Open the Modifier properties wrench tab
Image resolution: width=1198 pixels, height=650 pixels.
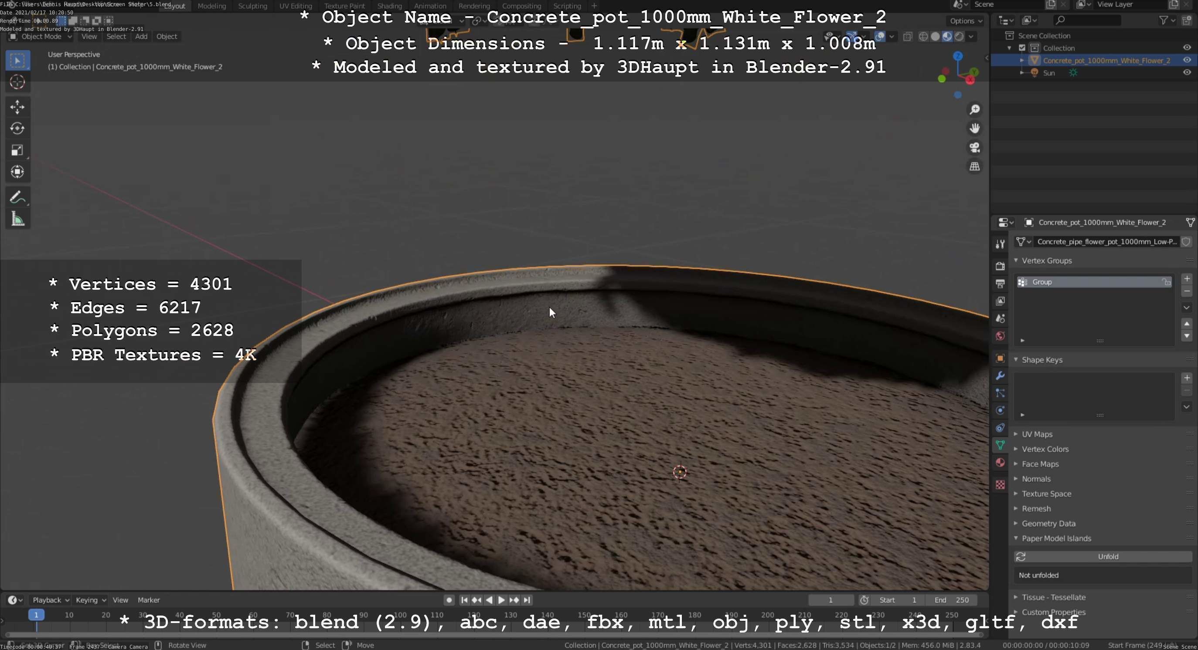(1000, 376)
